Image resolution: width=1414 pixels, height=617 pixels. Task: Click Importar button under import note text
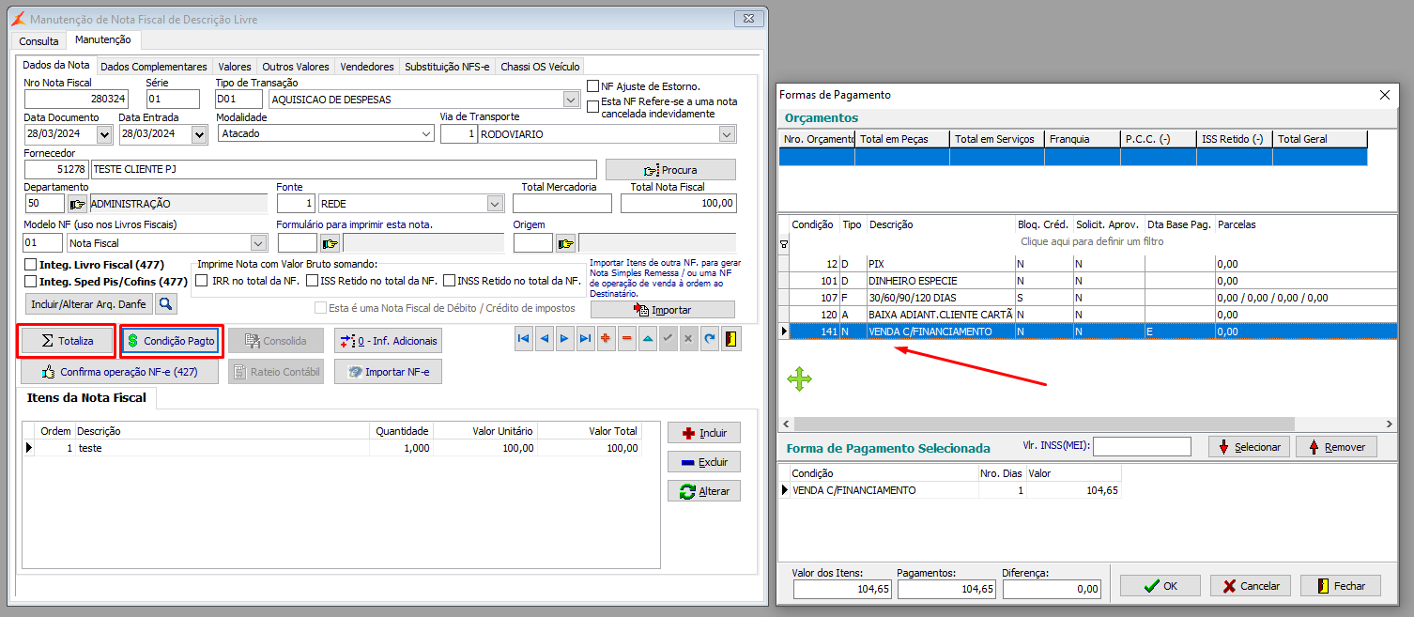click(663, 310)
